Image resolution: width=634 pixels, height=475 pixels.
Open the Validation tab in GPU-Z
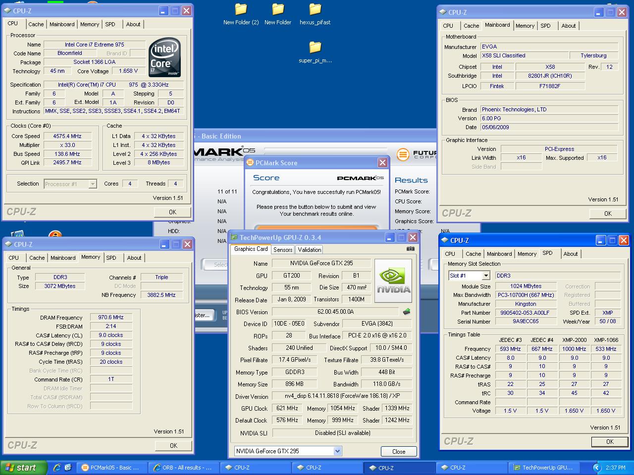coord(310,250)
